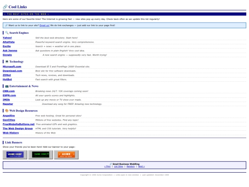249x187 pixels.
Task: Open the AltaVista link
Action: click(9, 42)
